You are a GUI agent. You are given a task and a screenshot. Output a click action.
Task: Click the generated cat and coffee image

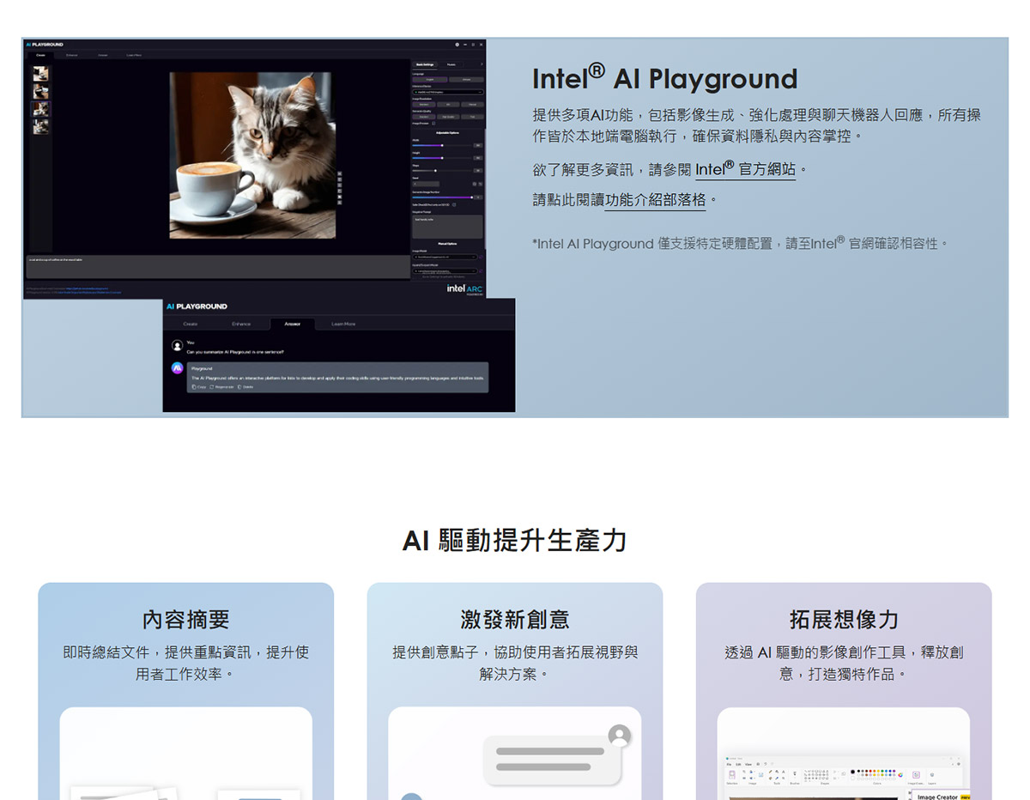point(252,155)
